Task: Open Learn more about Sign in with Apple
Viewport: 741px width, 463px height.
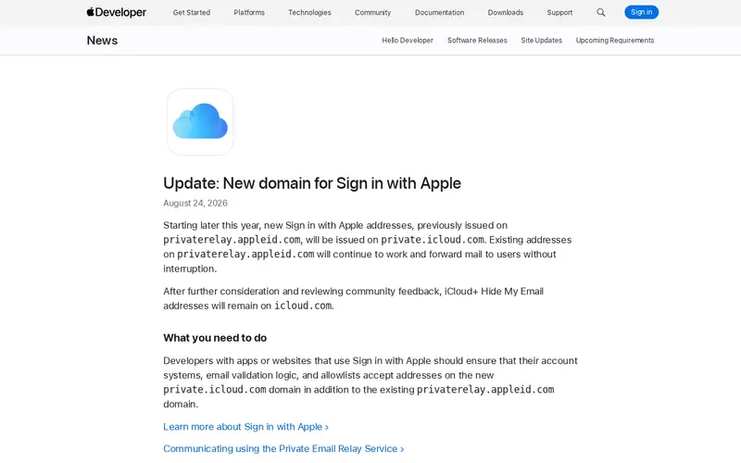Action: [245, 427]
